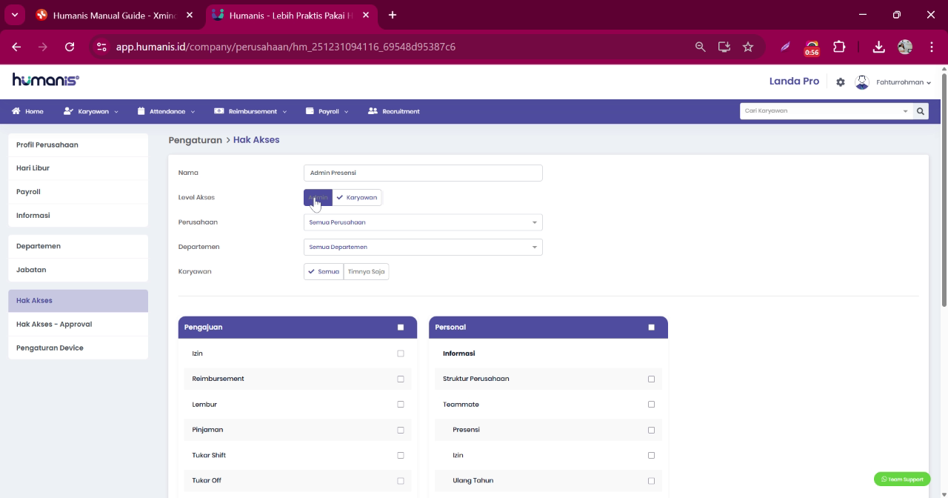The height and width of the screenshot is (498, 948).
Task: Open Jabatan in sidebar
Action: click(78, 270)
